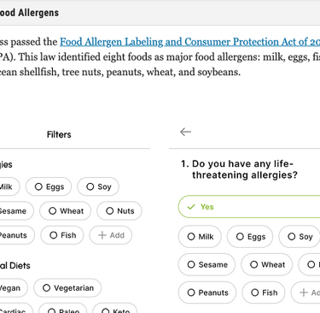
Task: Select the Keto diet option
Action: point(115,310)
